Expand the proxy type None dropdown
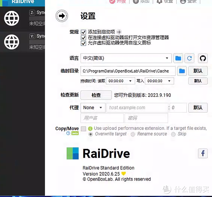The image size is (212, 197). [101, 108]
